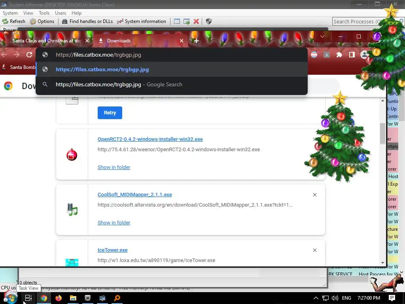
Task: Open the notification center icon
Action: 392,298
